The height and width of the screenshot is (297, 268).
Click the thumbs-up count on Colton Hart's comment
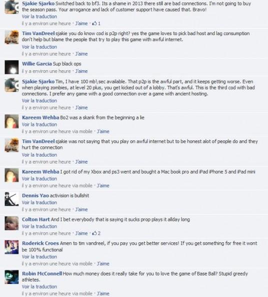(99, 233)
